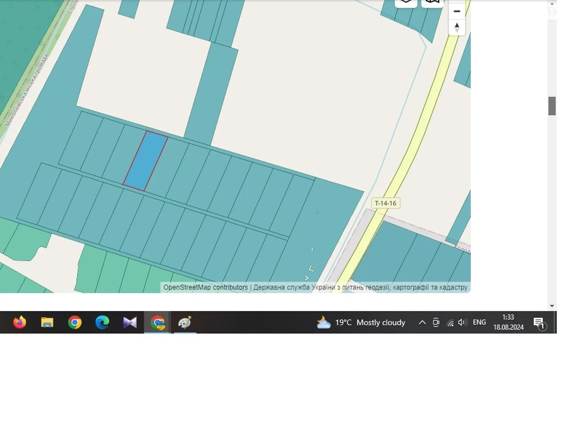Open the 19°C Mostly cloudy weather widget
This screenshot has width=576, height=432.
(361, 323)
